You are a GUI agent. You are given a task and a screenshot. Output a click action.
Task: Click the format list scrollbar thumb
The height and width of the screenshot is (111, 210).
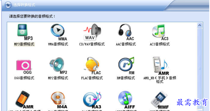[x=200, y=68]
